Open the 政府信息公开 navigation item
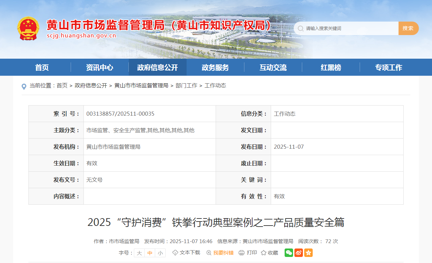432x263 pixels. (157, 67)
